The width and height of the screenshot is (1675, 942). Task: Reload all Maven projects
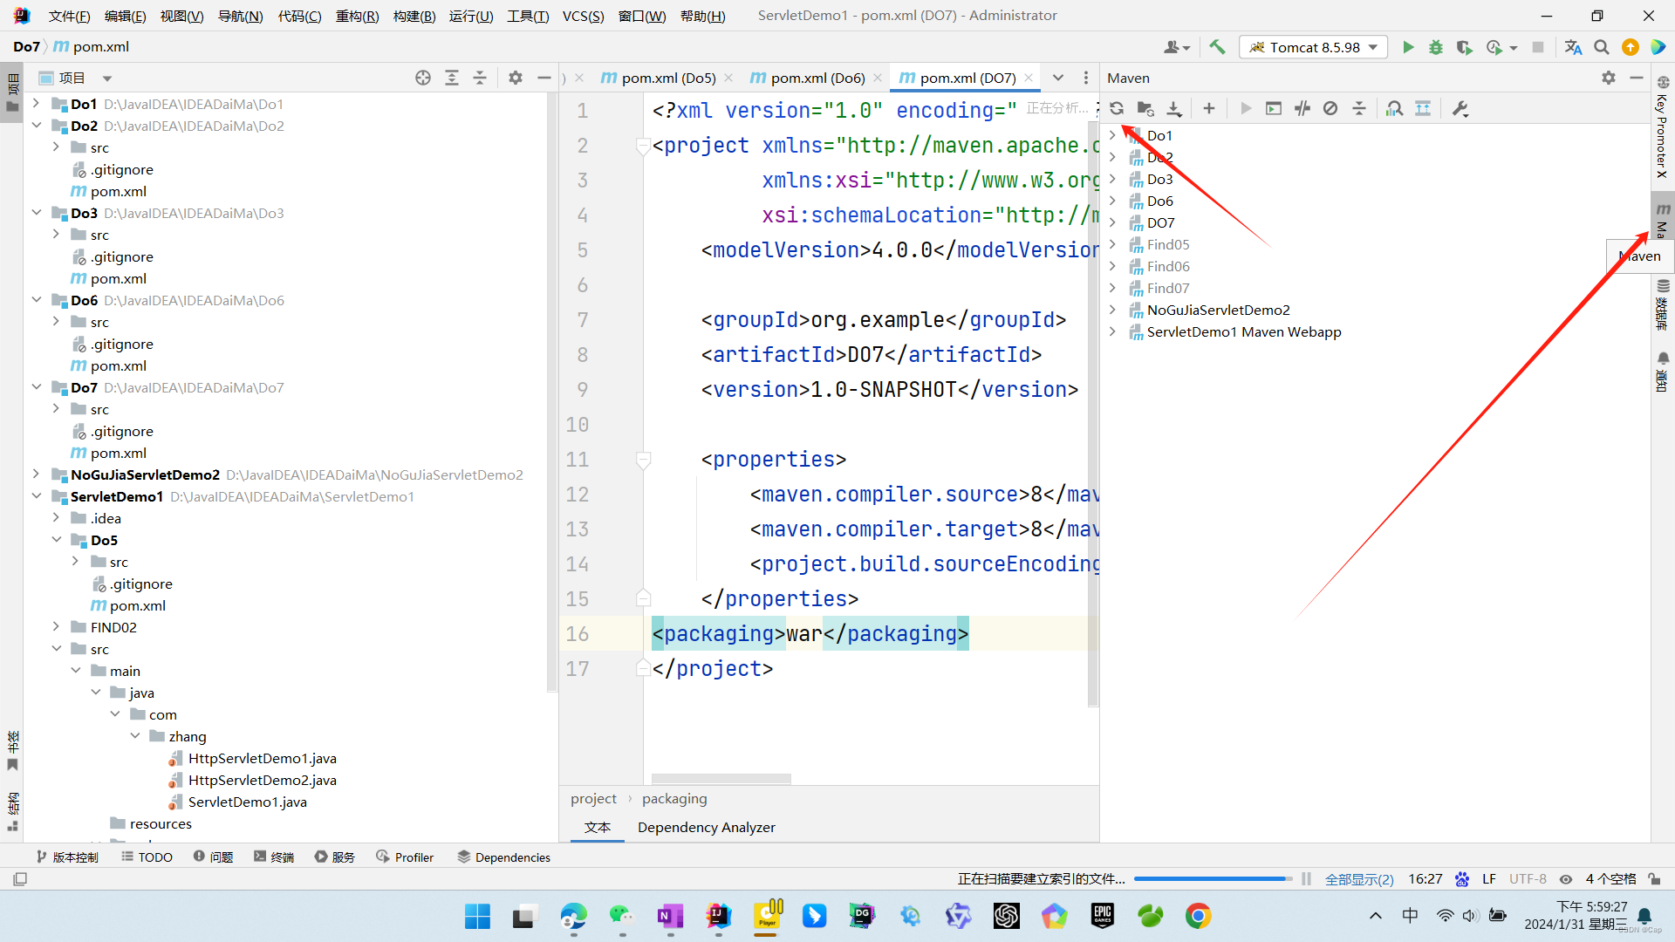click(1117, 109)
